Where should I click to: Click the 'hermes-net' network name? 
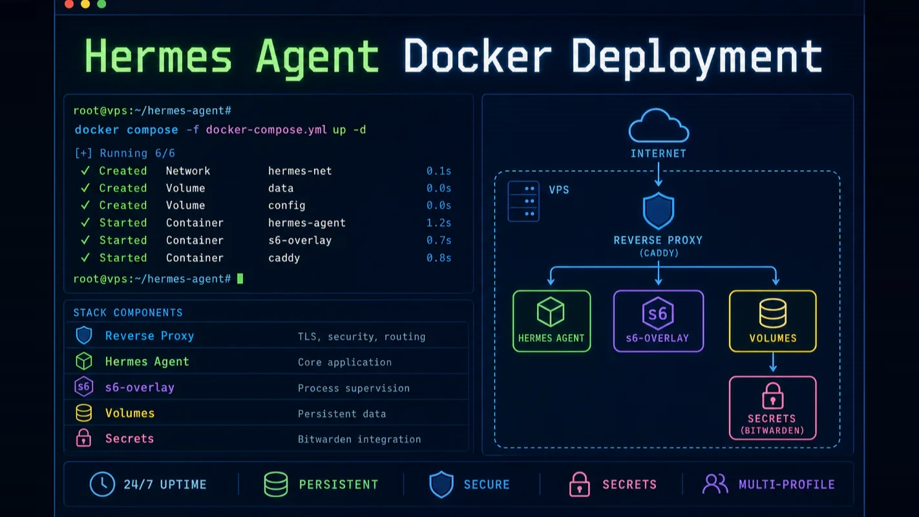tap(300, 171)
